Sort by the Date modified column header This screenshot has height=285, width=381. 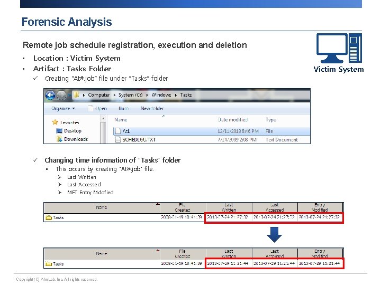pyautogui.click(x=233, y=120)
